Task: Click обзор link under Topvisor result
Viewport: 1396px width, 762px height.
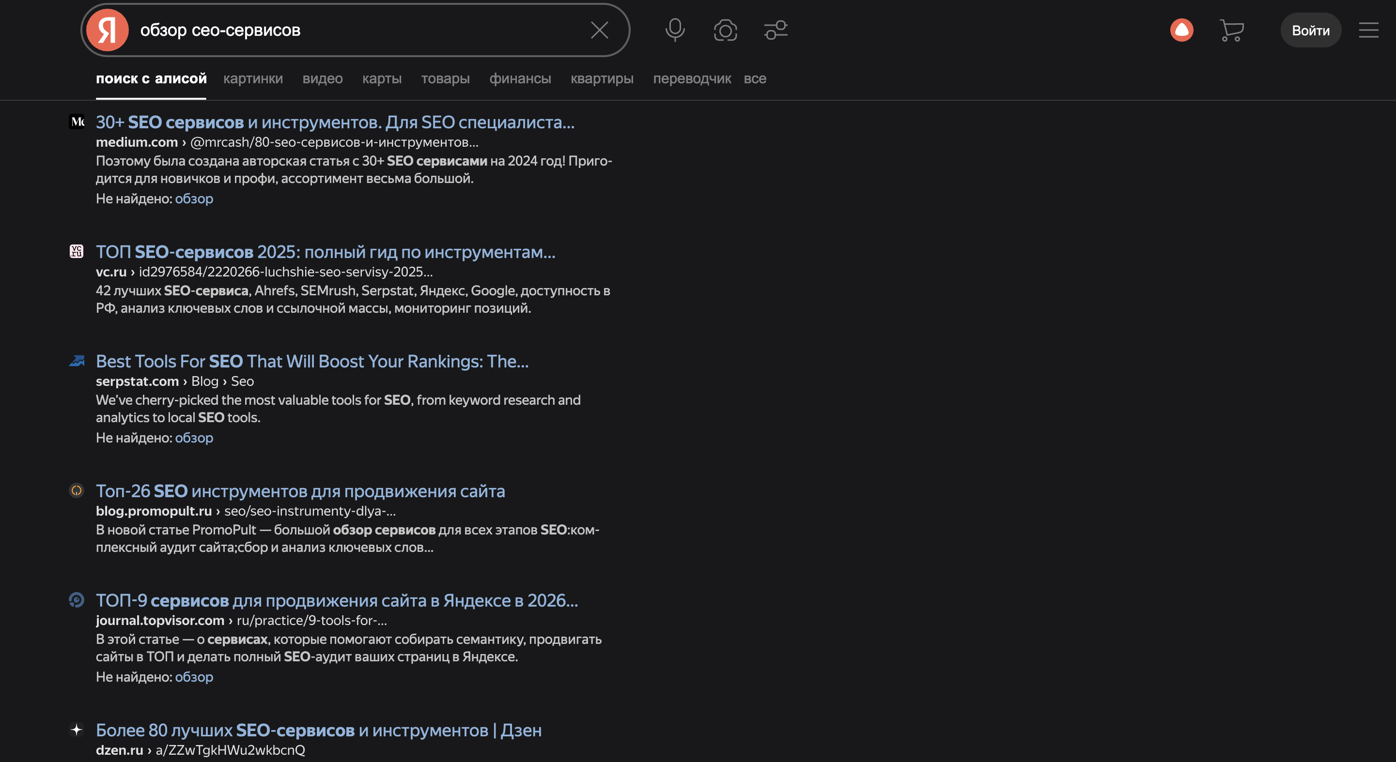Action: click(x=194, y=677)
